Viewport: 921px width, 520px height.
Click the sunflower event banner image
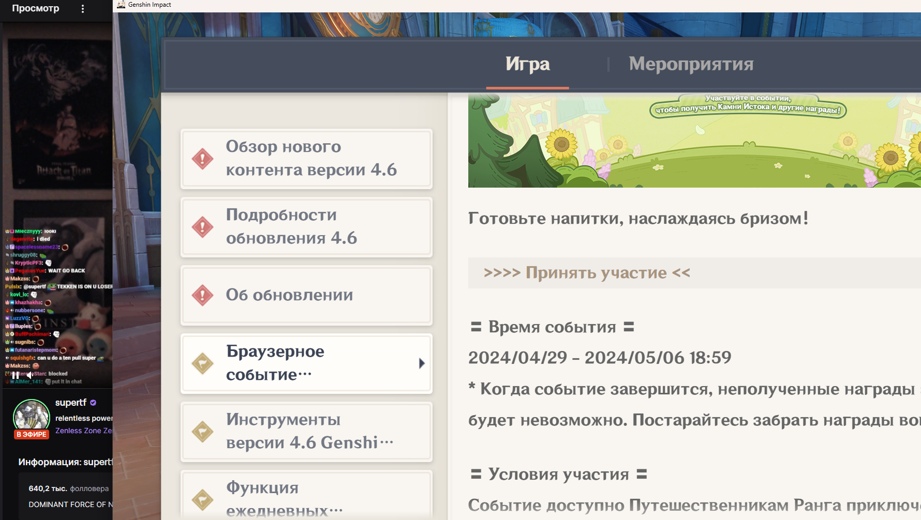pyautogui.click(x=694, y=140)
